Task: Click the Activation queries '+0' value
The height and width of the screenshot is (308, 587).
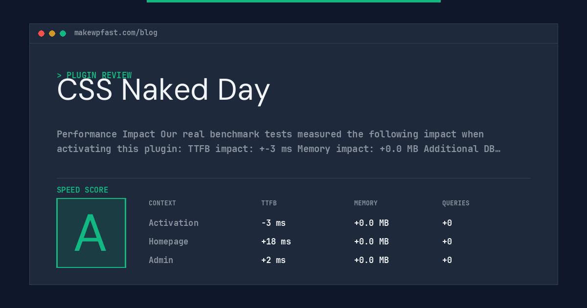Action: coord(447,223)
